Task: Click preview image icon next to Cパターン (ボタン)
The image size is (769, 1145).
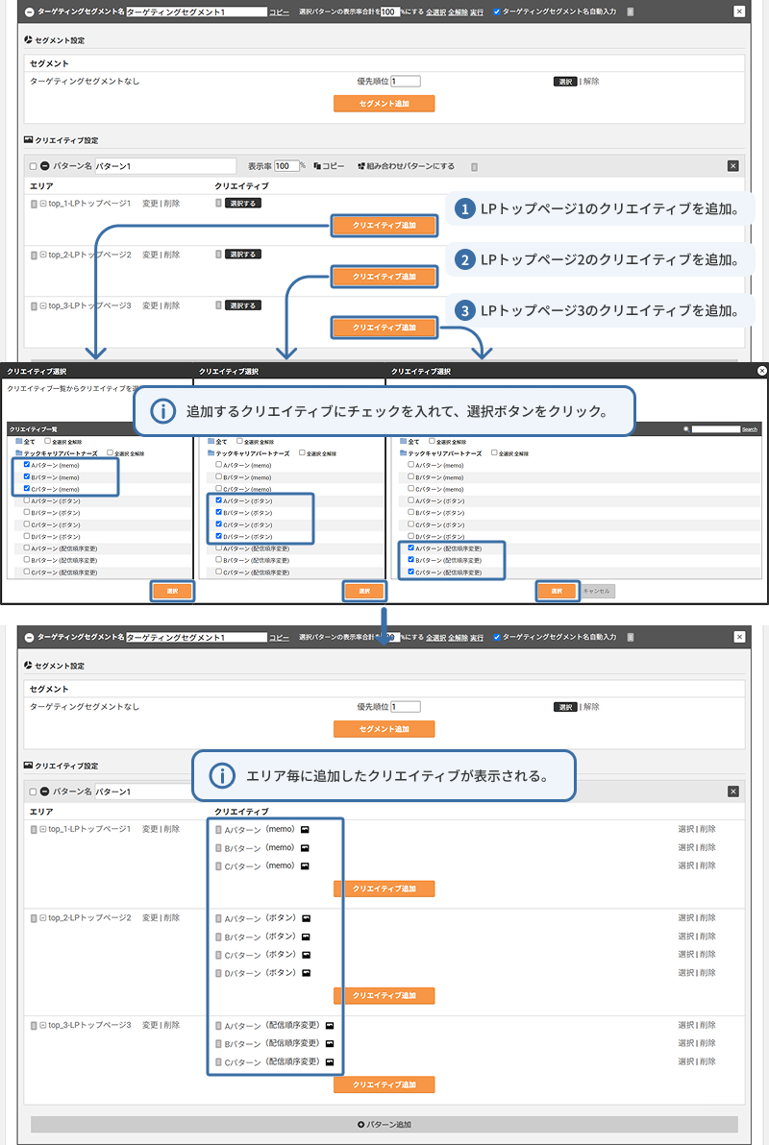Action: point(307,955)
